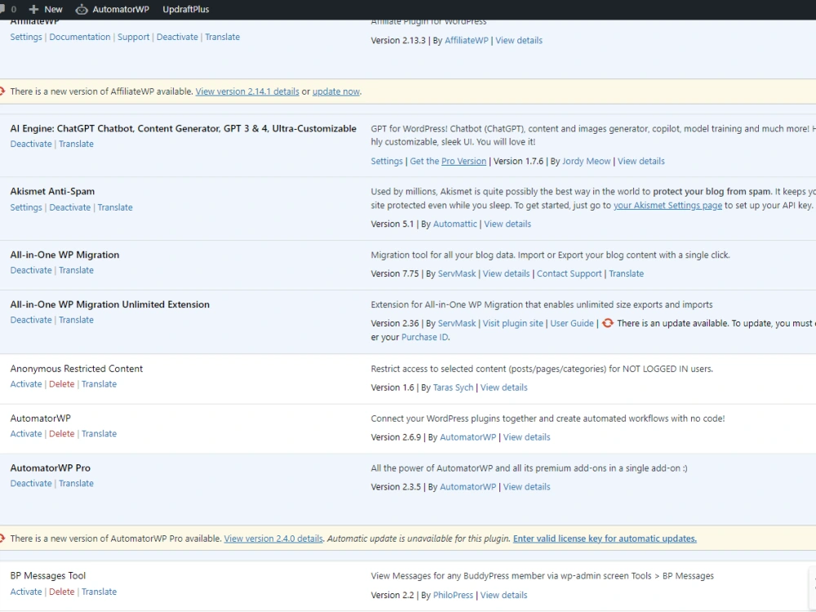View details for AI Engine plugin
Screen dimensions: 816x612
641,161
